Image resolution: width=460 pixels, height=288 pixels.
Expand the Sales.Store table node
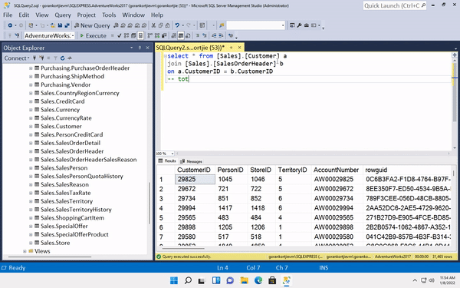(x=31, y=243)
